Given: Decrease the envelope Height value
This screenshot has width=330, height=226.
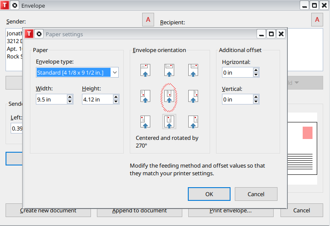Looking at the screenshot, I should click(x=116, y=101).
